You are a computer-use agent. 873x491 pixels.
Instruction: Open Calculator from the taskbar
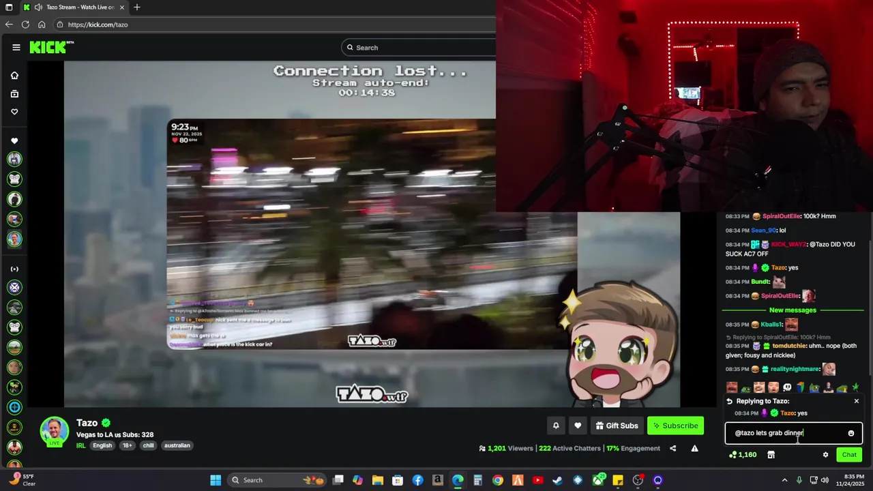click(x=478, y=480)
